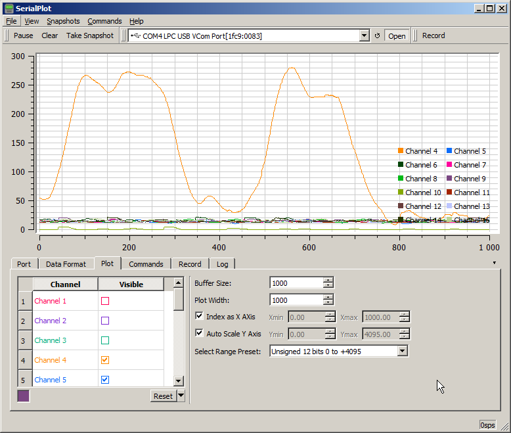The image size is (511, 433).
Task: Uncheck Auto Scale Y Axis
Action: point(199,333)
